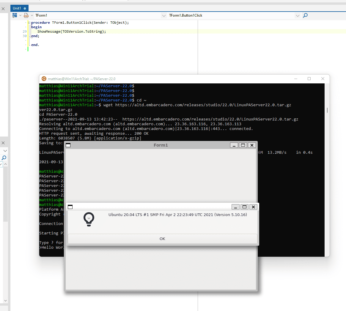
Task: Click the lightbulb information icon in dialog
Action: pos(89,219)
